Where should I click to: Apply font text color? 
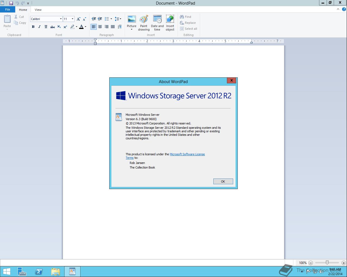pyautogui.click(x=81, y=27)
